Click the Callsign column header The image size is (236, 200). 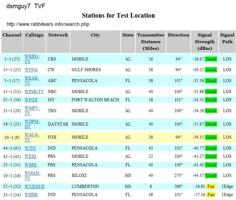(34, 35)
